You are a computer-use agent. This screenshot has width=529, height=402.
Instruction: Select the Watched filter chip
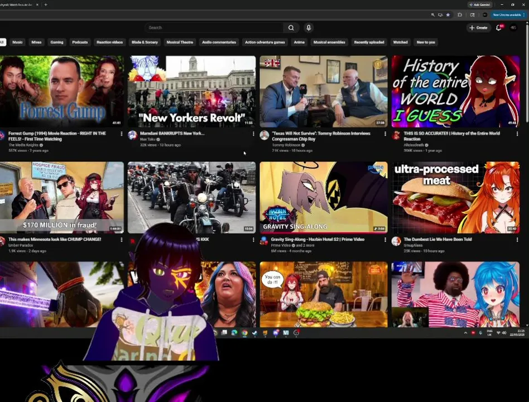400,42
